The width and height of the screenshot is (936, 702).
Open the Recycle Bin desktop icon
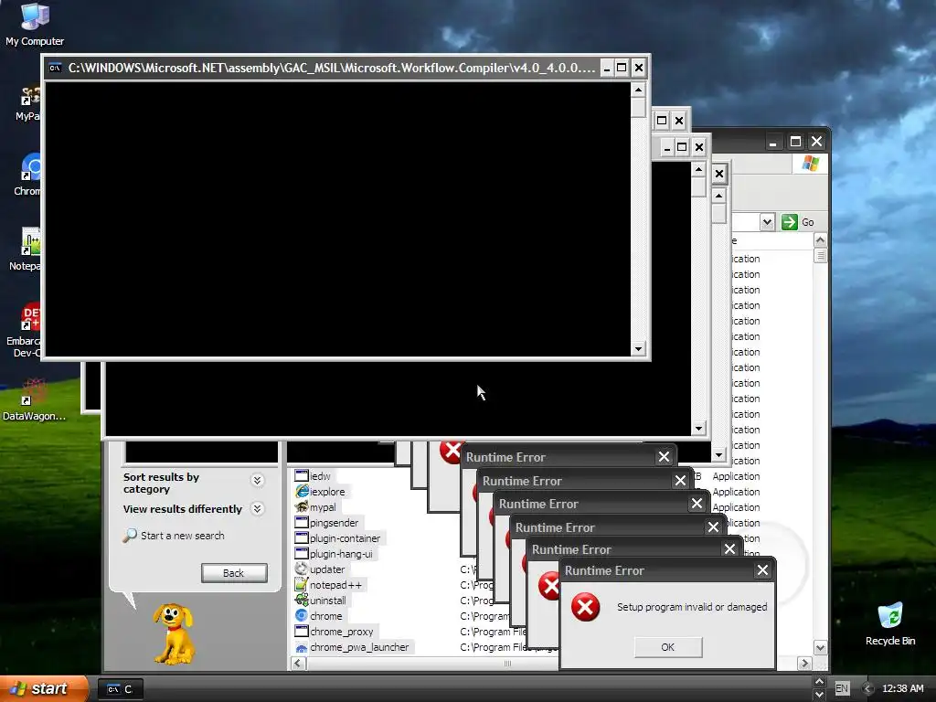(889, 623)
